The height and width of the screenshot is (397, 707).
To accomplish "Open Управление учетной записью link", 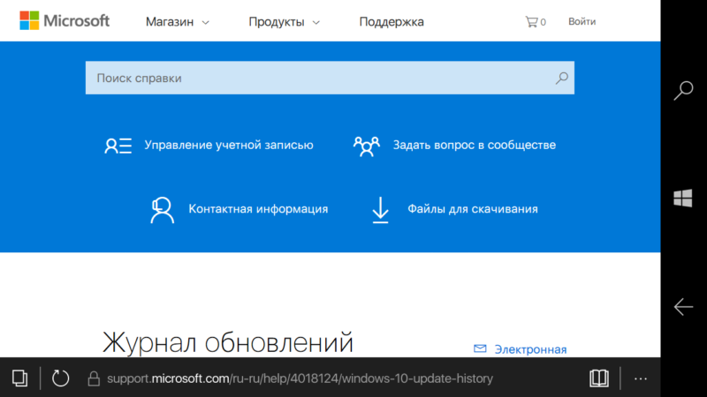I will point(229,145).
